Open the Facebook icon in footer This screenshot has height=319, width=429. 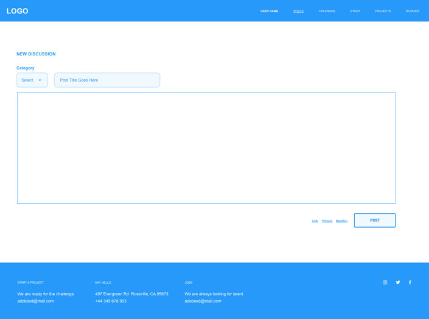410,282
